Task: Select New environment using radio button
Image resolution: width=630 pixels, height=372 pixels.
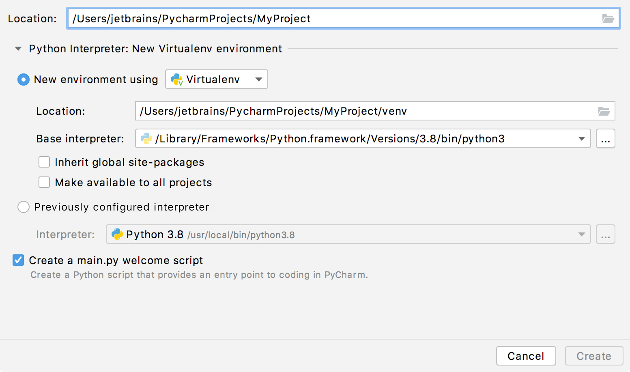Action: click(x=24, y=80)
